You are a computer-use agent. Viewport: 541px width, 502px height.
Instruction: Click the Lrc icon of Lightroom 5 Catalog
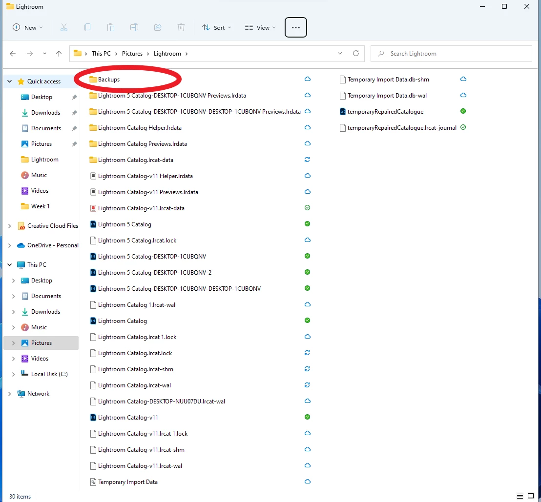coord(93,224)
